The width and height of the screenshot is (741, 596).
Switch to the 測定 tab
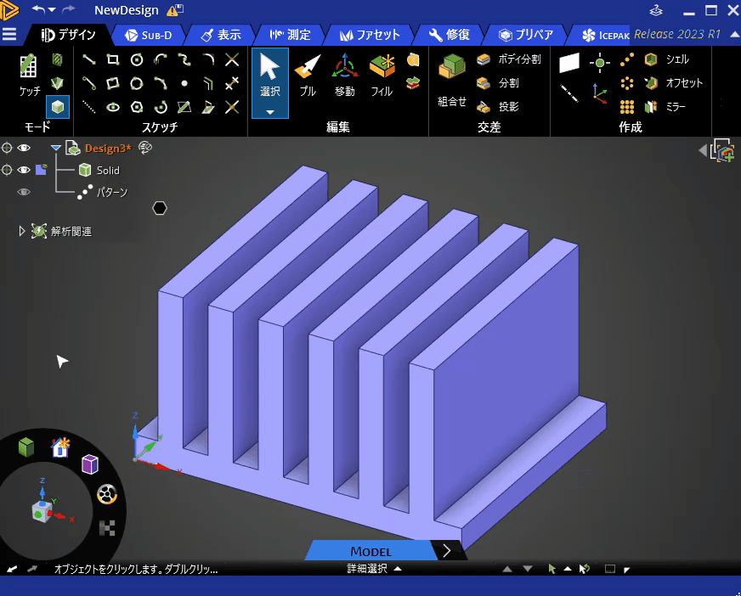(290, 35)
